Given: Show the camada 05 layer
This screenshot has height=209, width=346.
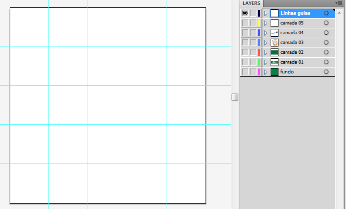Looking at the screenshot, I should pos(245,23).
